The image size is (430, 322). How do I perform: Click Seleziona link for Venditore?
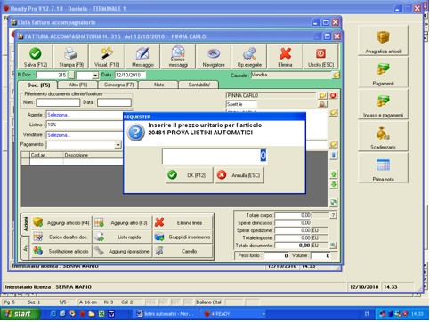pyautogui.click(x=59, y=135)
